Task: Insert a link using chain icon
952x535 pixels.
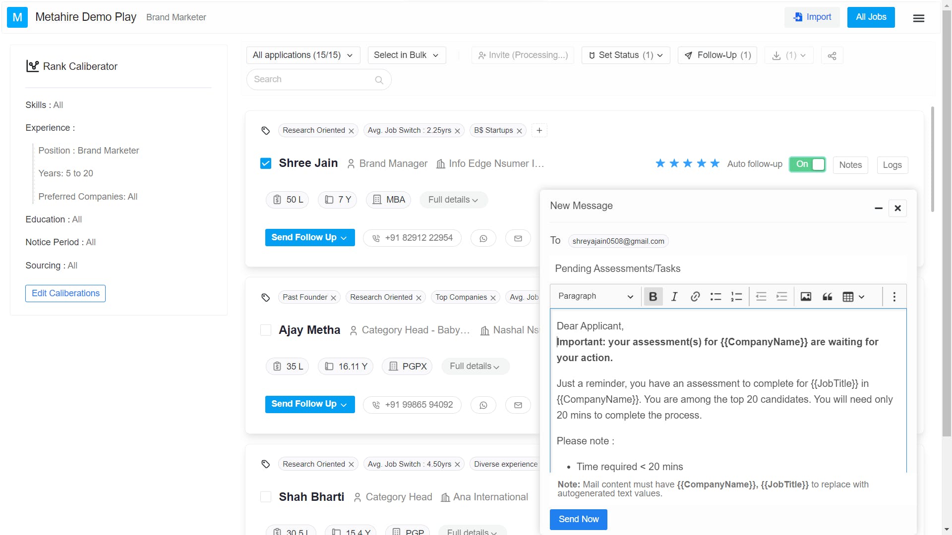Action: (695, 297)
